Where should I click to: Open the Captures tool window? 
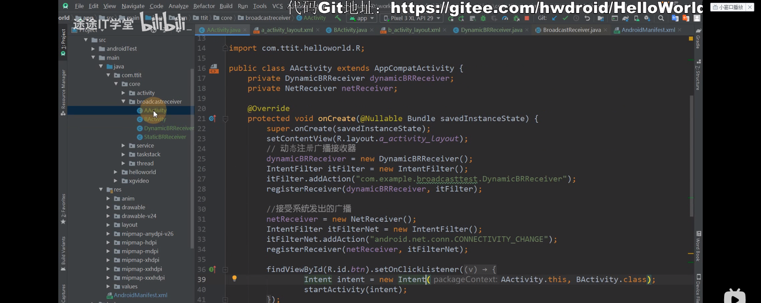(63, 292)
